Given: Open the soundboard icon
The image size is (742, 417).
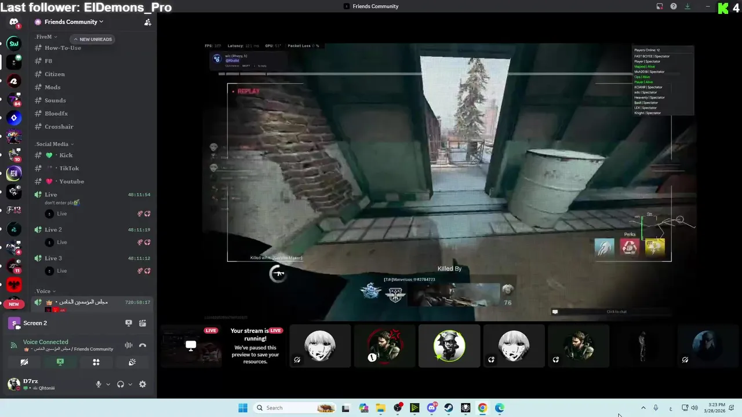Looking at the screenshot, I should [132, 363].
